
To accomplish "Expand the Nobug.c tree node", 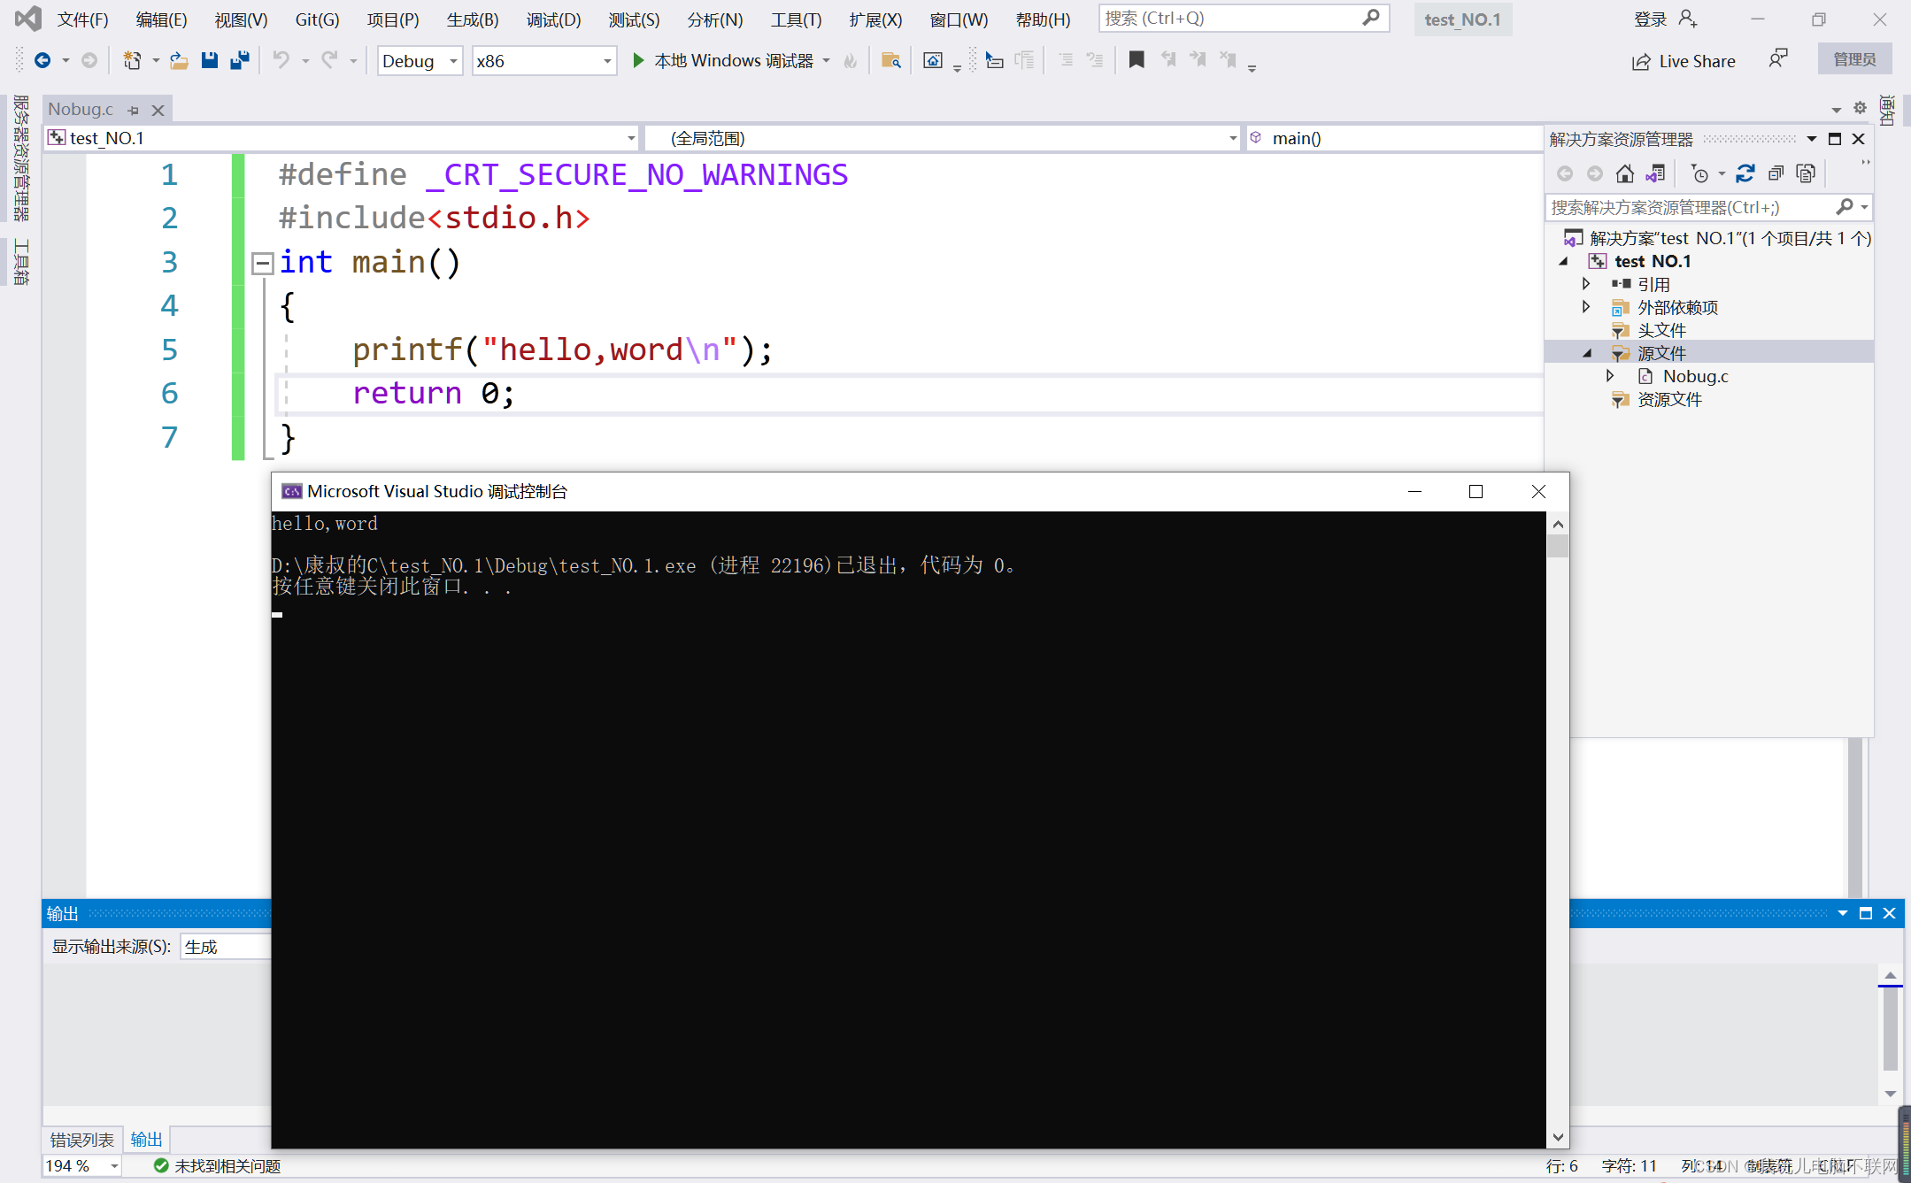I will tap(1610, 376).
